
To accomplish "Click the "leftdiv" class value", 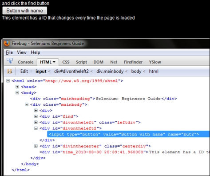I will pyautogui.click(x=126, y=123).
